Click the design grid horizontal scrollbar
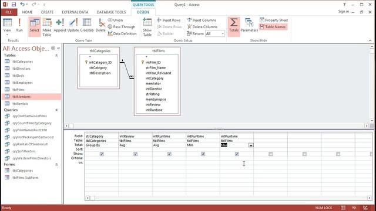Image resolution: width=376 pixels, height=211 pixels. click(229, 198)
